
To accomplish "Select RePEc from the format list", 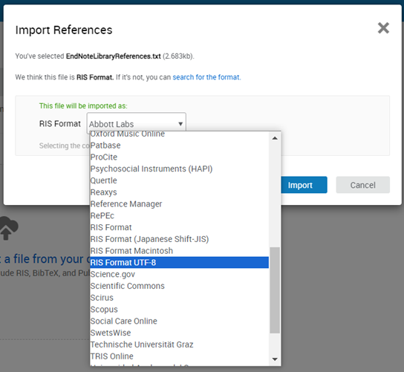I will point(179,215).
